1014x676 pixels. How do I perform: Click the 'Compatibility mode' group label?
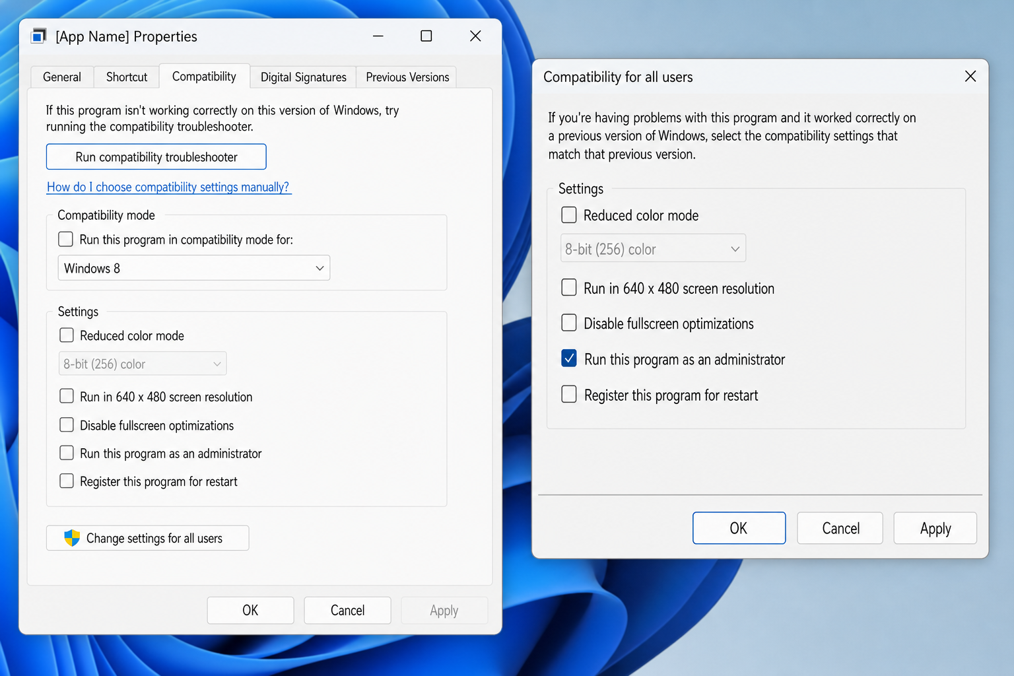[x=106, y=215]
